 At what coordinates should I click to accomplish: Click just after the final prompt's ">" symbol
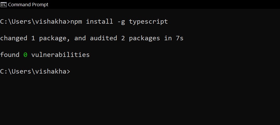[x=72, y=71]
